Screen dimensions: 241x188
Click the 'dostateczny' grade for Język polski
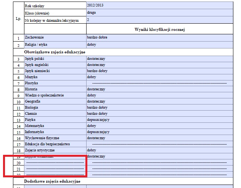[x=160, y=59]
